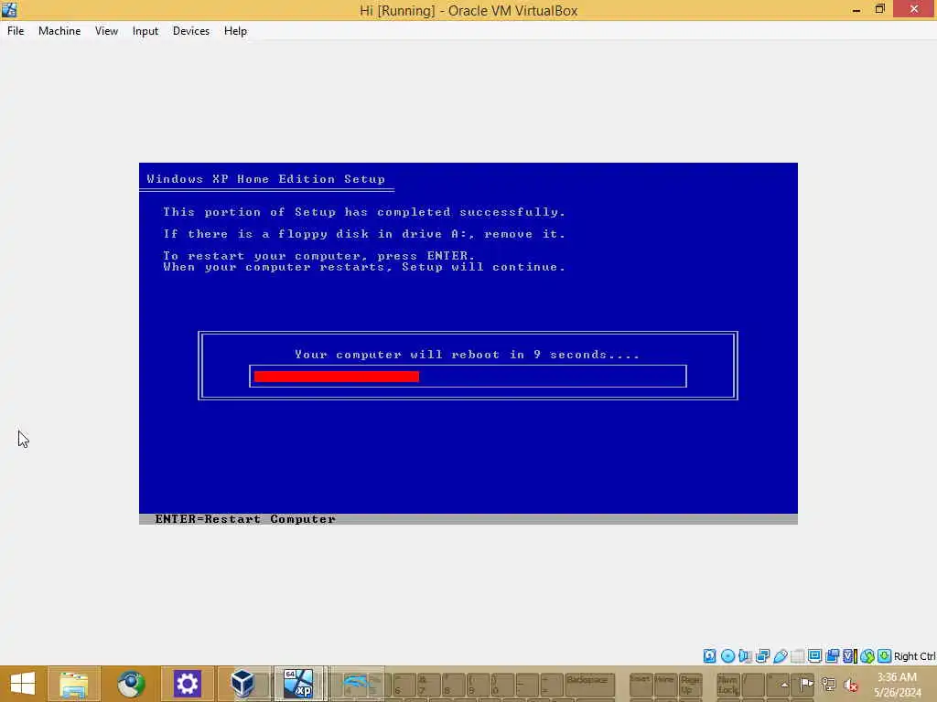Show hidden system tray icons
937x702 pixels.
point(784,684)
